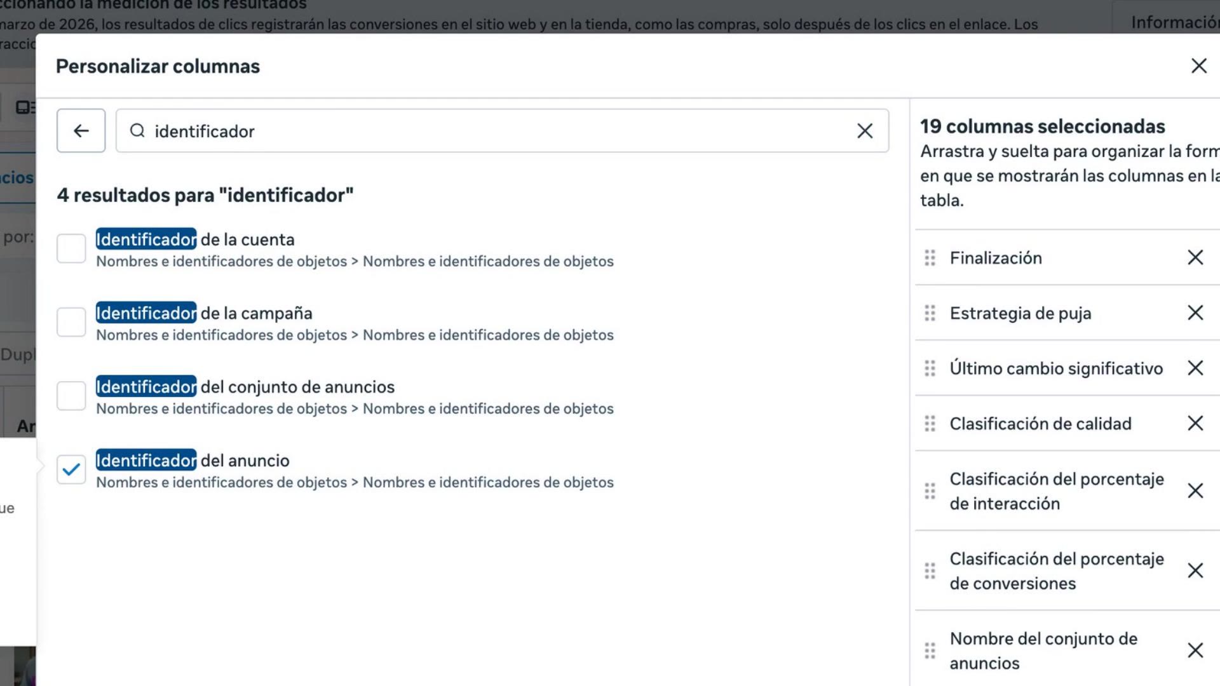Check Identificador del conjunto de anuncios
The height and width of the screenshot is (686, 1220).
tap(71, 396)
